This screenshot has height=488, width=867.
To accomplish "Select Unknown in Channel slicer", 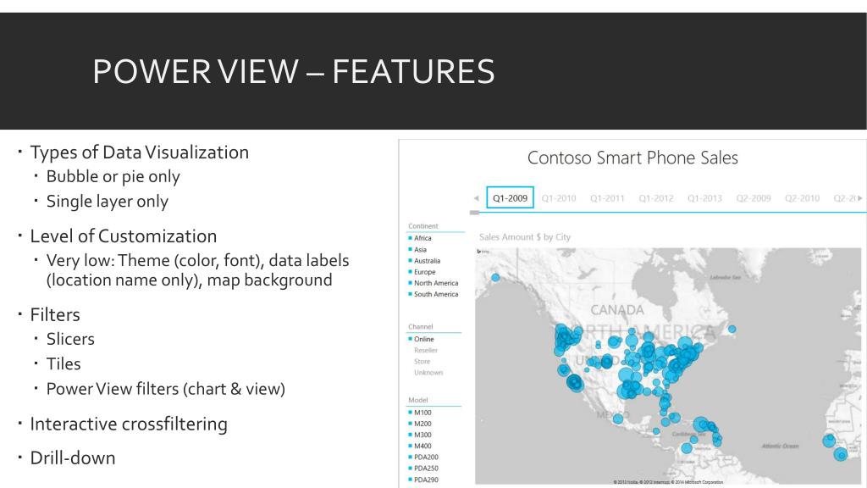I will click(428, 373).
